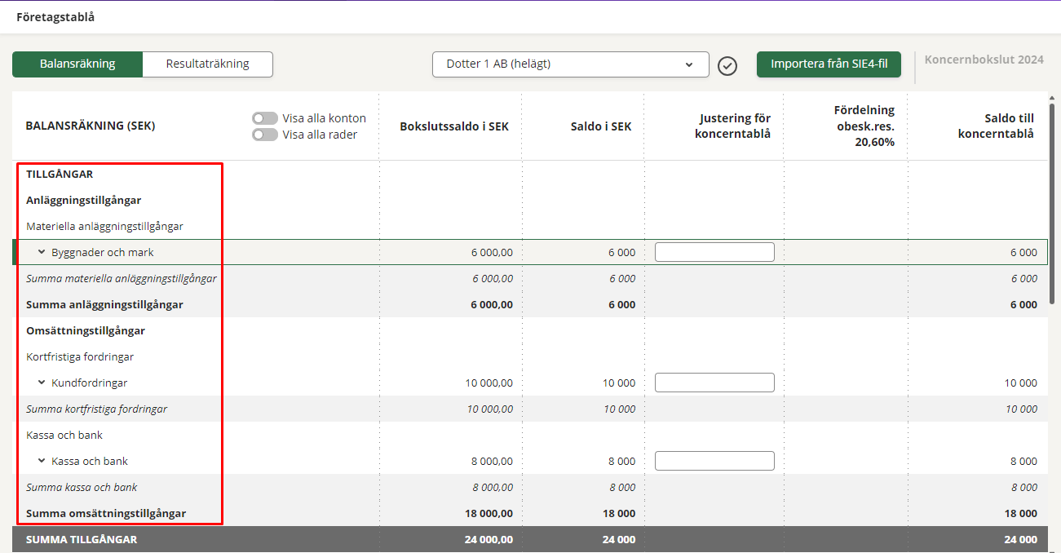Click the Bokslutssaldo i SEK column header
Screen dimensions: 1061x553
tap(454, 126)
